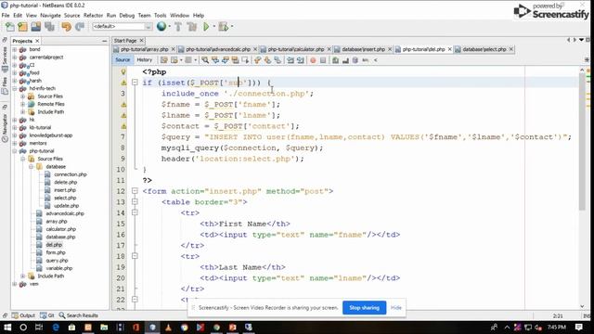Viewport: 594px width, 334px height.
Task: Toggle Source view in editor
Action: (x=123, y=59)
